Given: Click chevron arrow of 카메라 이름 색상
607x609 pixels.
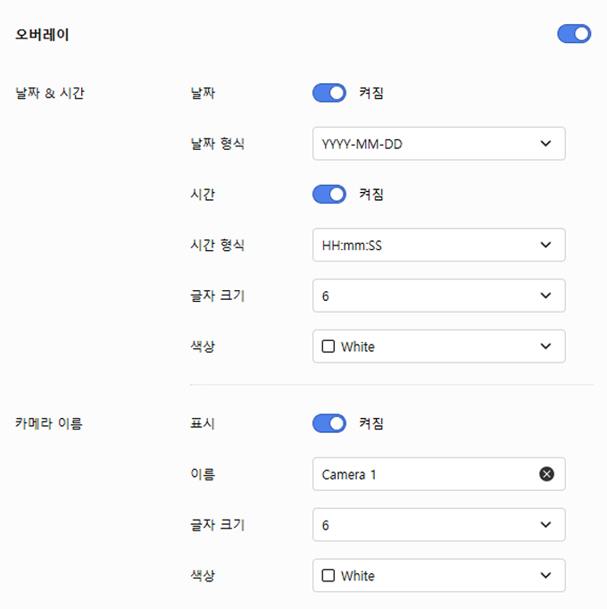Looking at the screenshot, I should click(546, 576).
